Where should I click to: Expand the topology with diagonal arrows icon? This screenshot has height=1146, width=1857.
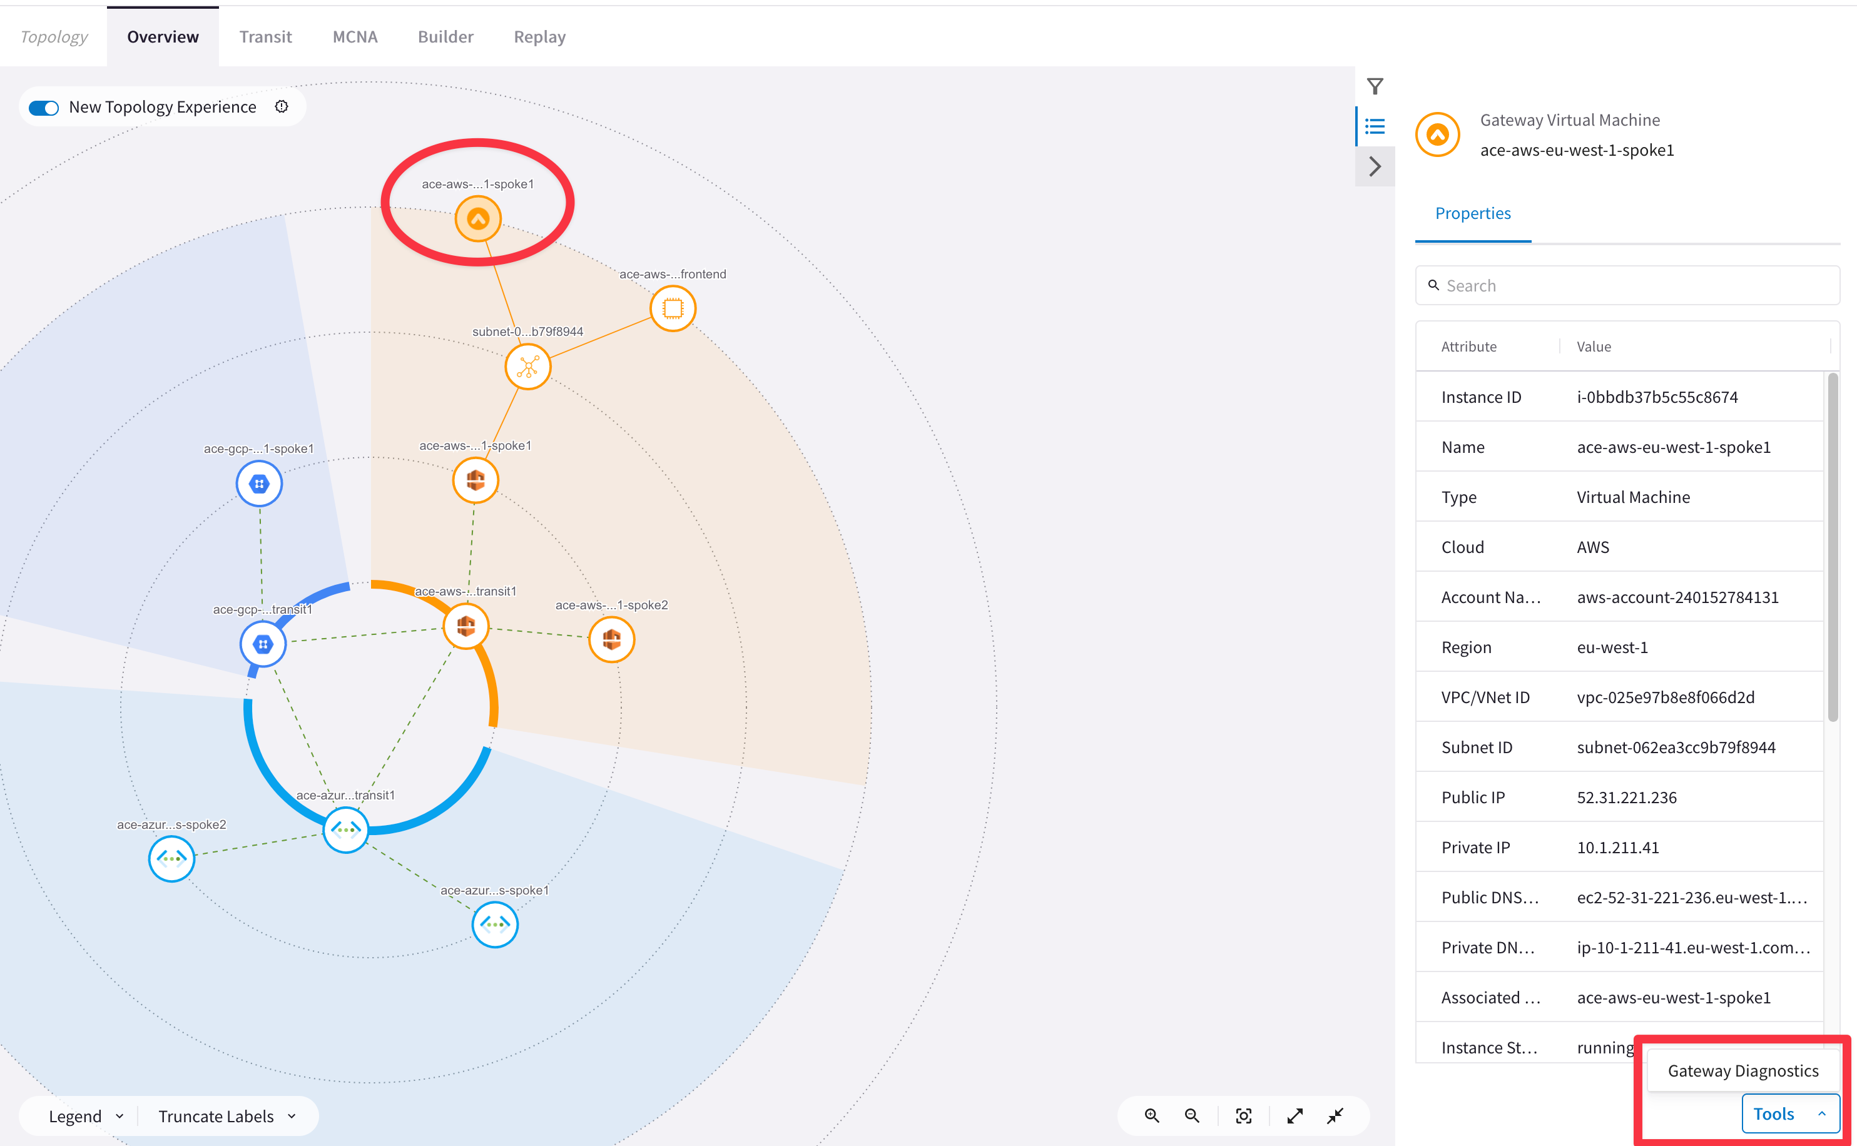pyautogui.click(x=1295, y=1116)
